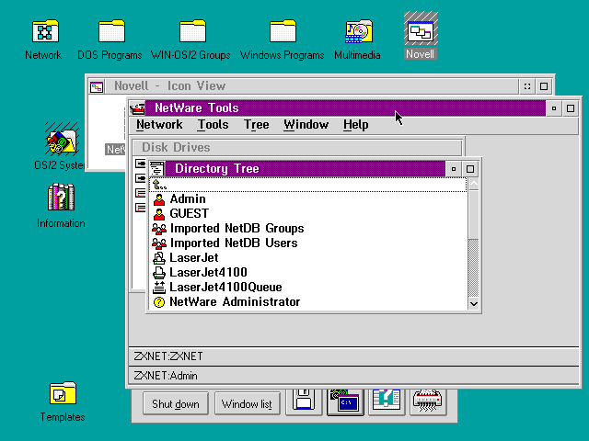
Task: Click the Novell Icon View title bar
Action: [x=311, y=86]
